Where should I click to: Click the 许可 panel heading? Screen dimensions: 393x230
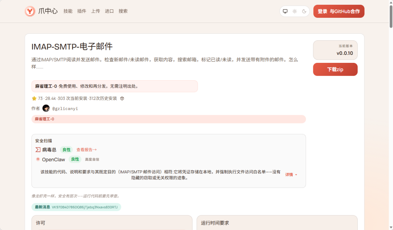(x=40, y=223)
